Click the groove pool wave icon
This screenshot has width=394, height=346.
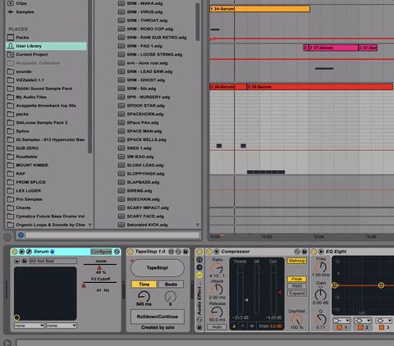[7, 237]
